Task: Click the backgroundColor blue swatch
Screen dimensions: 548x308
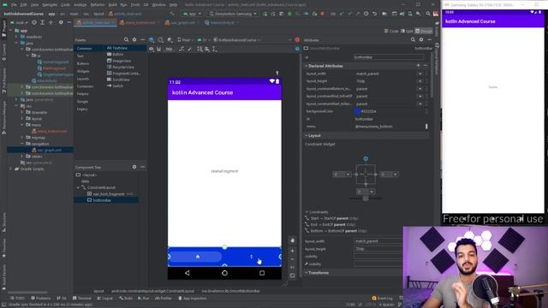Action: (358, 111)
